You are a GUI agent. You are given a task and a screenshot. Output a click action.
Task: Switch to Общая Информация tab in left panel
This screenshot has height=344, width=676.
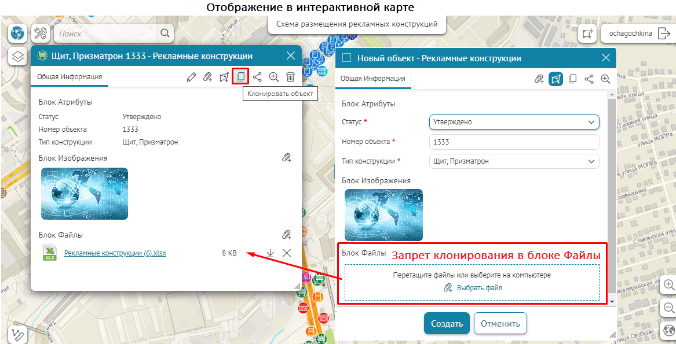[70, 76]
